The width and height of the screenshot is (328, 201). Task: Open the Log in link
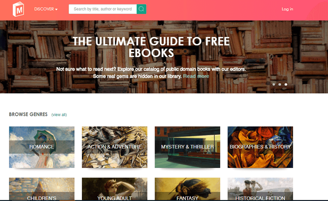point(287,9)
